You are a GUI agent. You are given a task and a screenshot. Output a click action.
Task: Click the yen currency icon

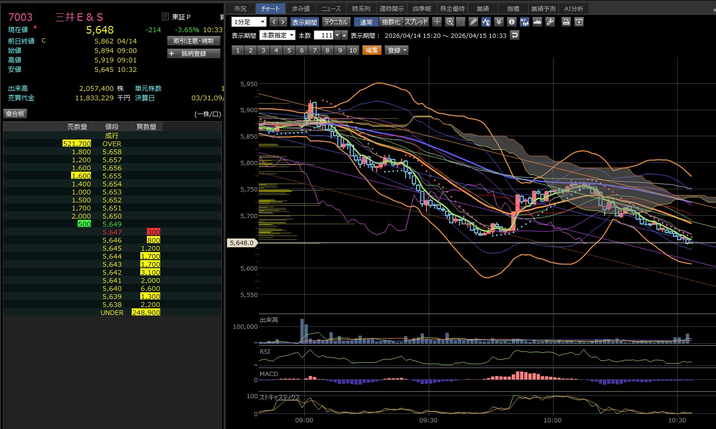pyautogui.click(x=498, y=22)
